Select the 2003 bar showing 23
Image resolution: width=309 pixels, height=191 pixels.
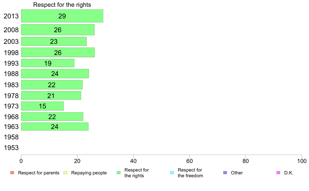tap(54, 42)
